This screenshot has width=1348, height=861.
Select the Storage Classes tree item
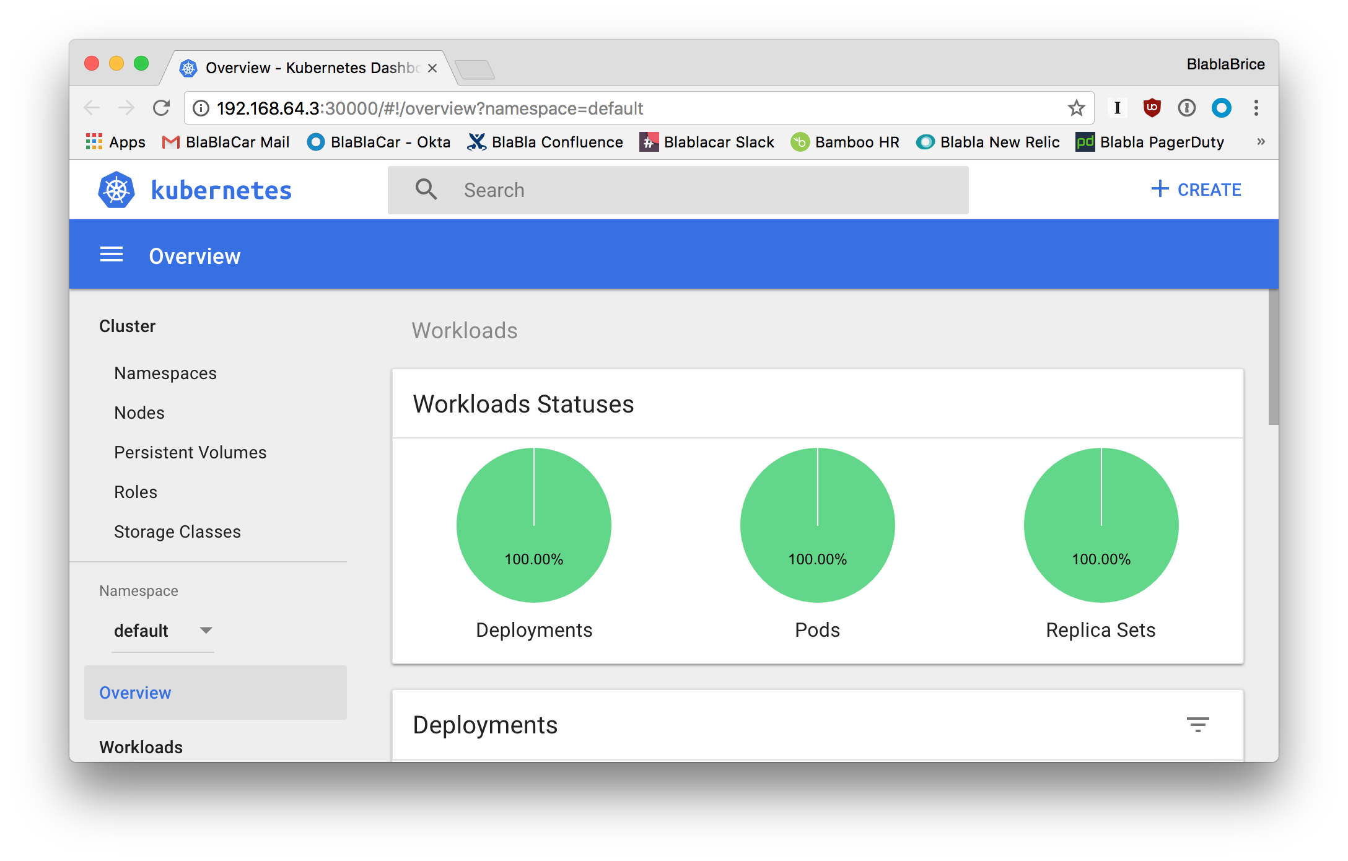178,531
